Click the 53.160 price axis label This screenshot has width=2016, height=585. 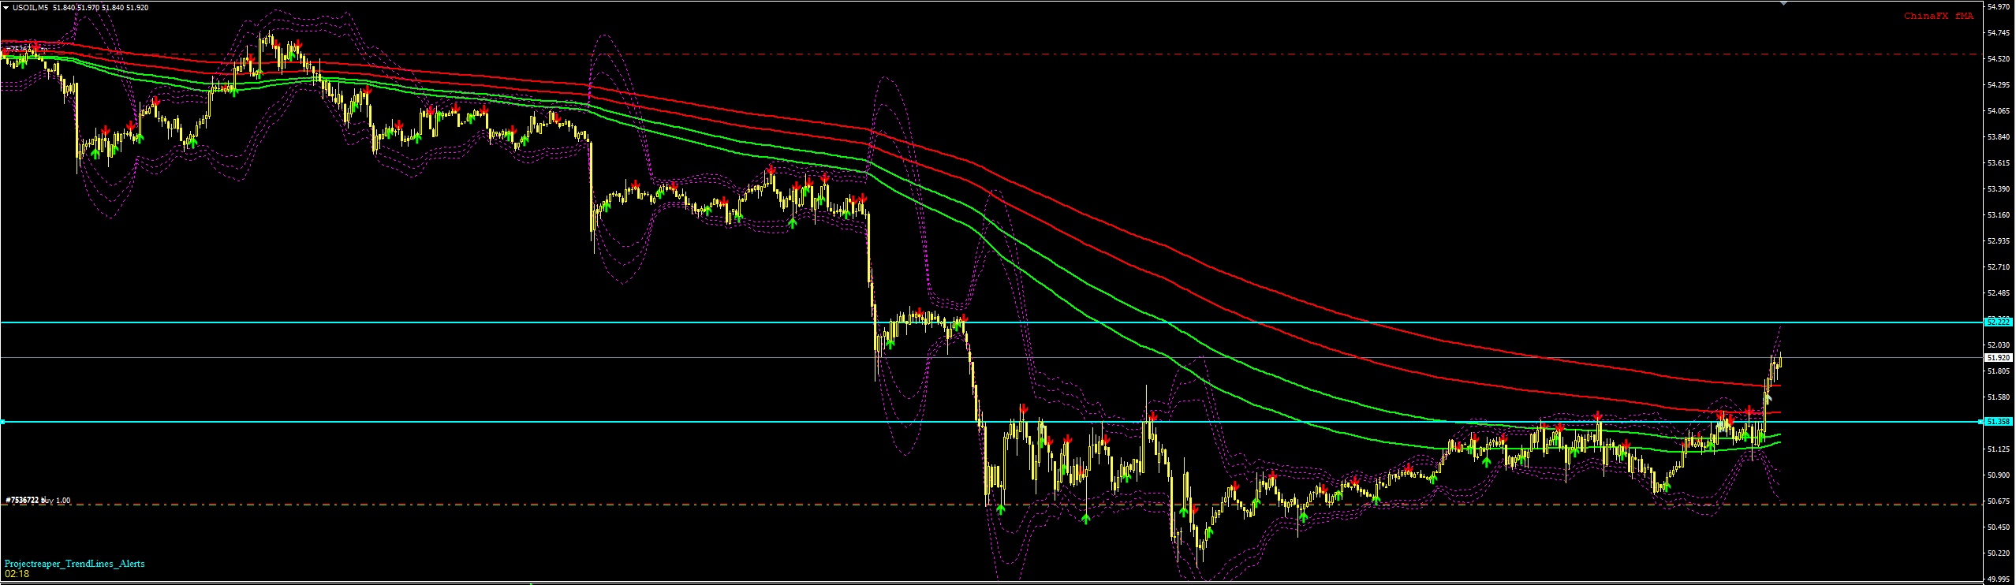point(1999,214)
